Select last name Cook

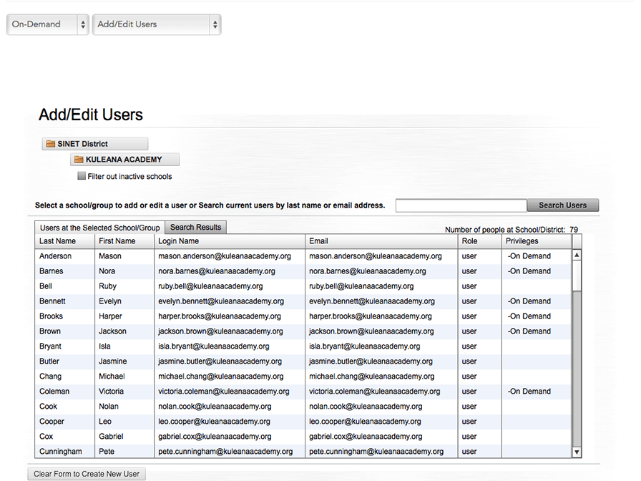(x=48, y=407)
